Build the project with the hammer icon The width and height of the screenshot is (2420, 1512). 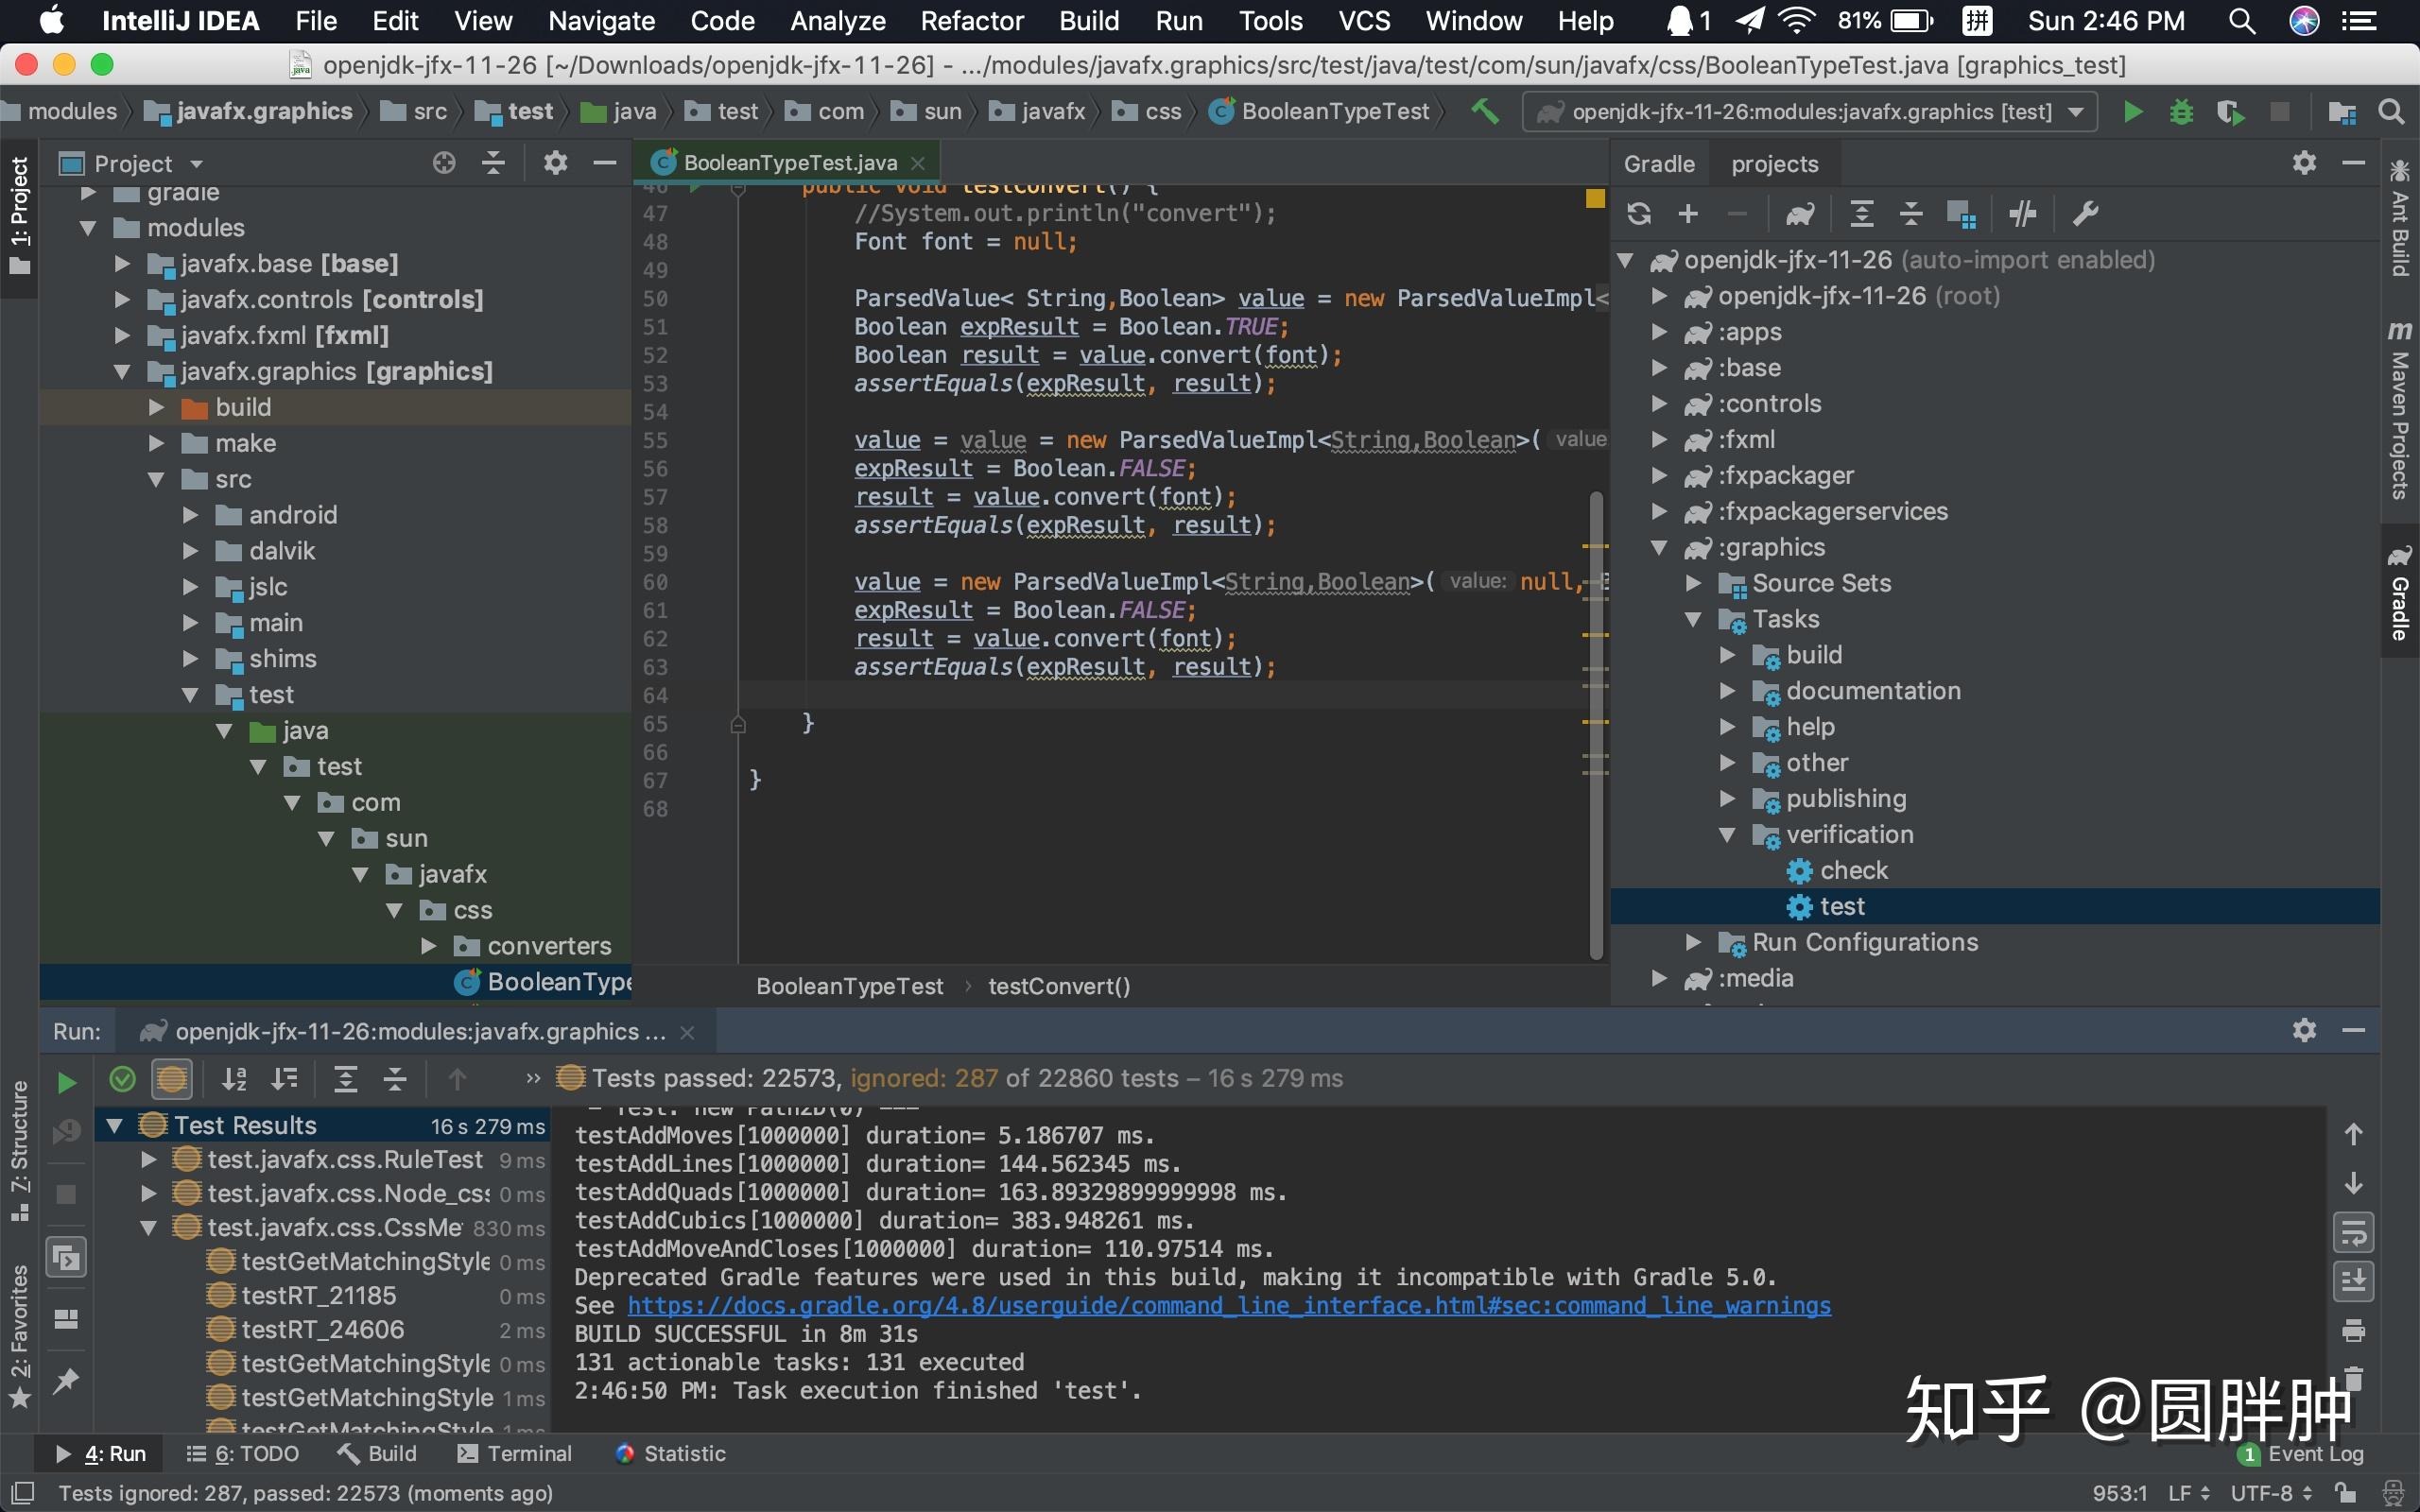(1485, 112)
